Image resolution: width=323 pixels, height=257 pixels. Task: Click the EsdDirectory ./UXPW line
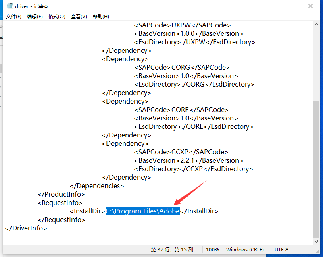coord(195,42)
